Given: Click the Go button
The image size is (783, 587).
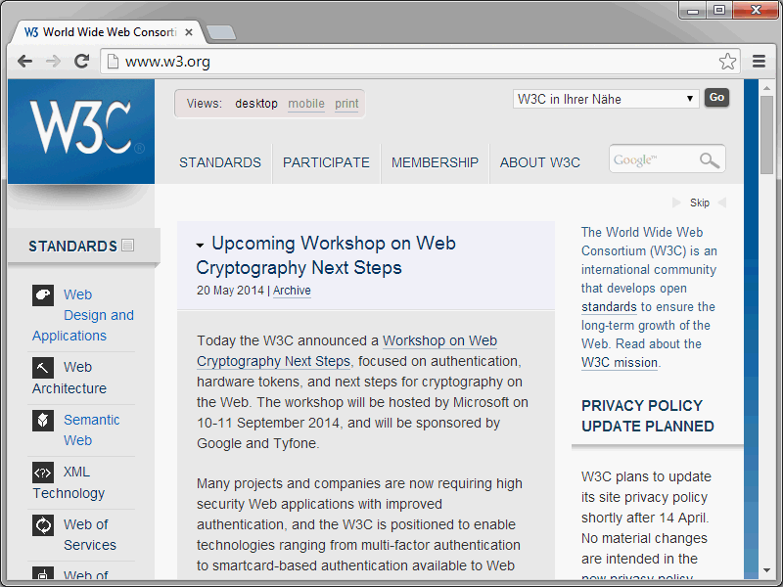Looking at the screenshot, I should coord(716,98).
